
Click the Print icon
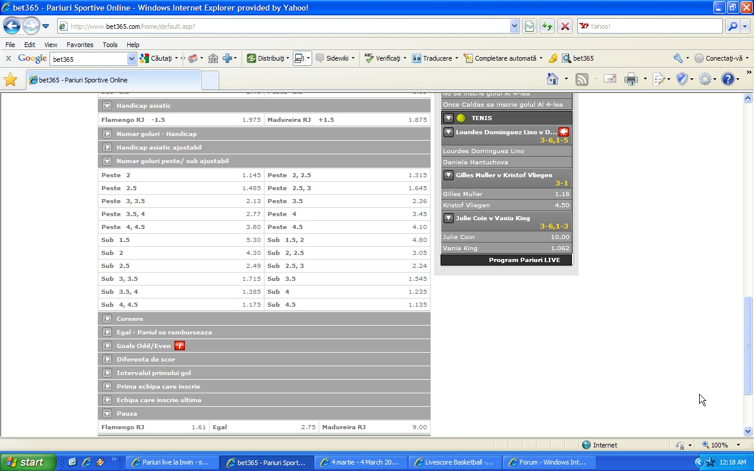[631, 79]
